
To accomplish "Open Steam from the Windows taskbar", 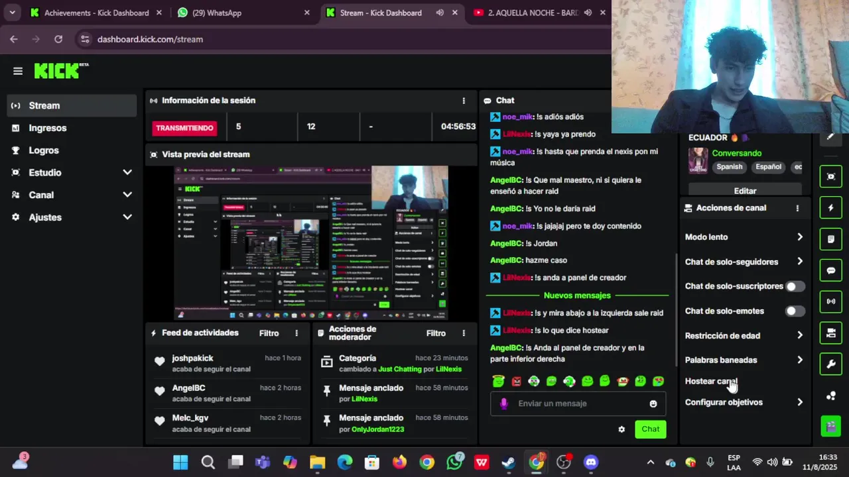I will [x=509, y=462].
